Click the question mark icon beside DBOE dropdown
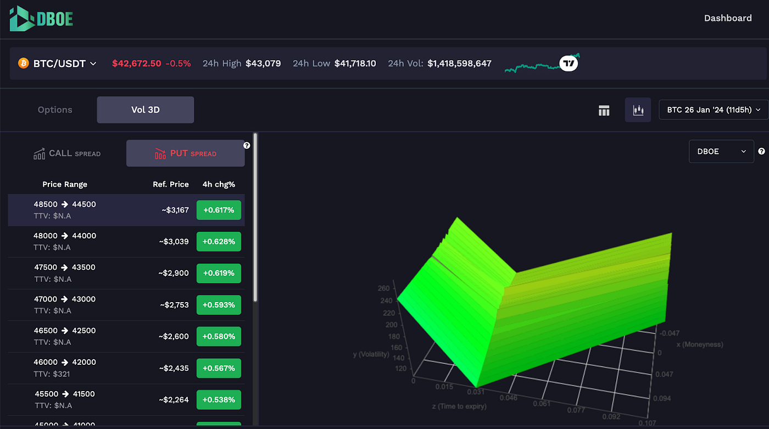The width and height of the screenshot is (769, 429). pyautogui.click(x=761, y=151)
